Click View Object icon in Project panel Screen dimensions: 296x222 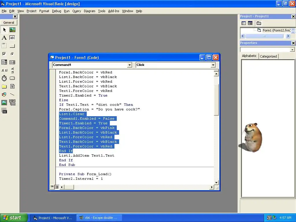[250, 23]
